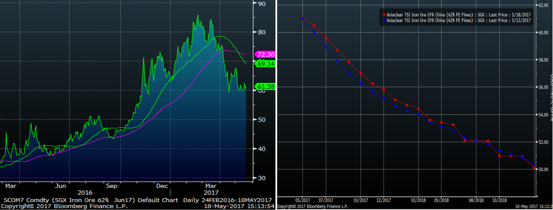
Task: Click red legend marker for 5/18/2017 series
Action: tap(384, 15)
